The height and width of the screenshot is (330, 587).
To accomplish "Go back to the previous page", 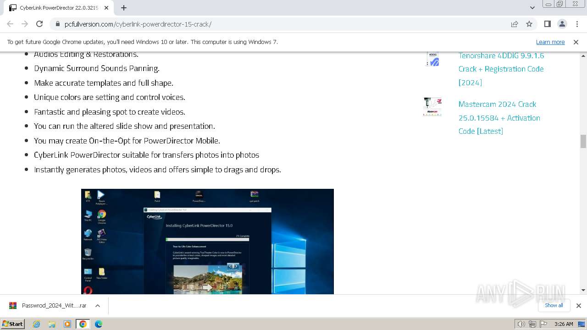I will pos(10,24).
